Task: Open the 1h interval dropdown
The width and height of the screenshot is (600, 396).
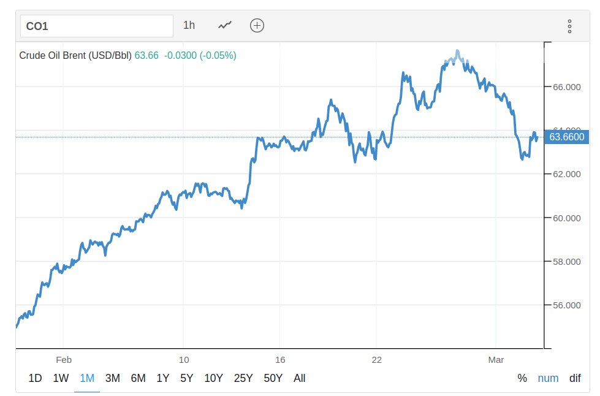Action: point(189,25)
